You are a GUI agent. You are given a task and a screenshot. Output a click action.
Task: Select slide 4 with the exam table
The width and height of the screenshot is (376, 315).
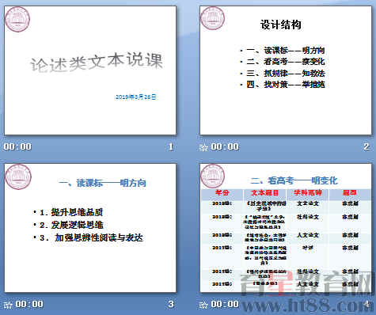(x=286, y=228)
